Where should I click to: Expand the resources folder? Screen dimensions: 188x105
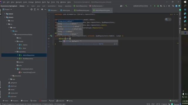(11, 76)
